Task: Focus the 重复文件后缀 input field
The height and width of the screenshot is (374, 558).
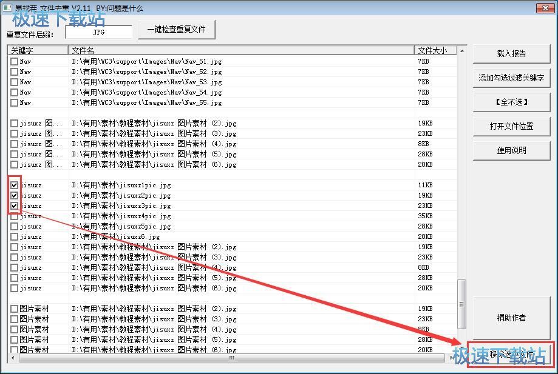Action: [x=98, y=32]
